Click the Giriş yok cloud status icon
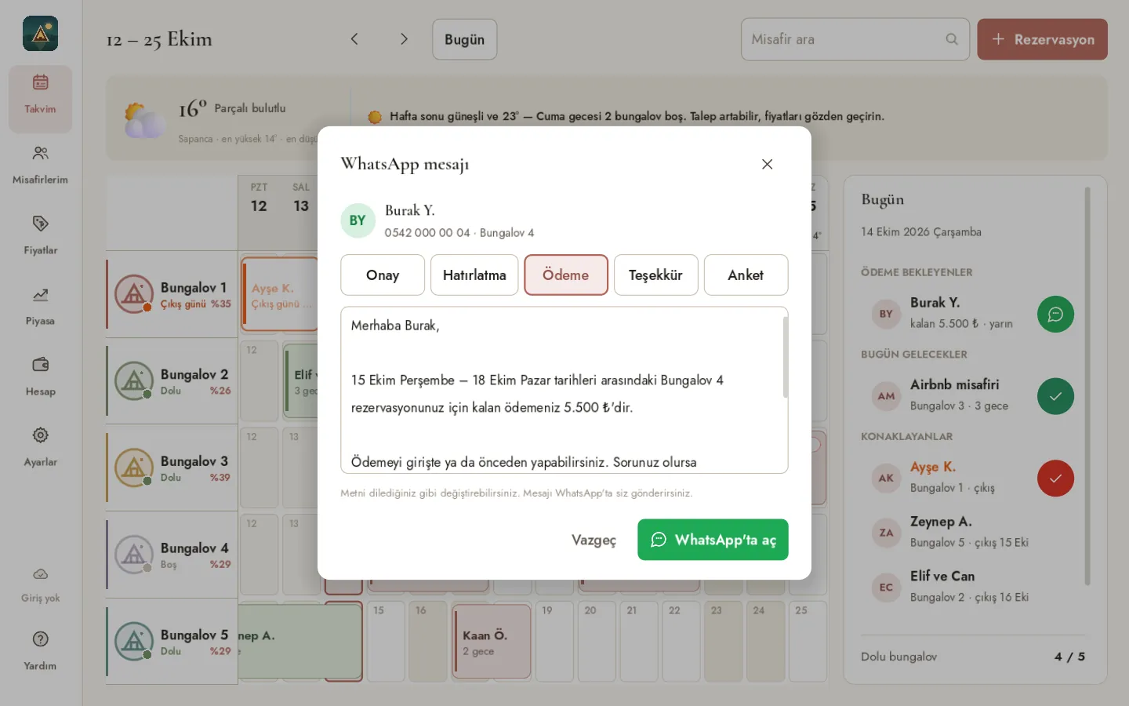This screenshot has height=706, width=1129. pos(40,574)
